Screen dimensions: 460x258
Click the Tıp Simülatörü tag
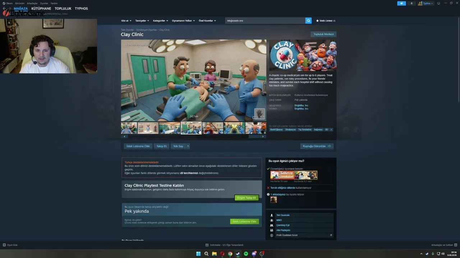(305, 130)
